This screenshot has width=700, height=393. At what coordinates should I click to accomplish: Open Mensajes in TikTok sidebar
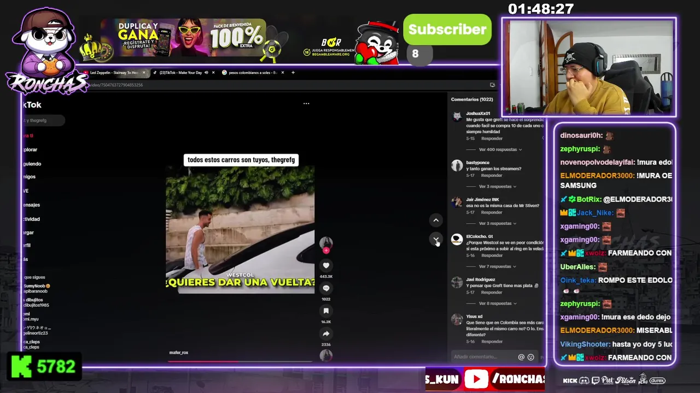pos(31,205)
